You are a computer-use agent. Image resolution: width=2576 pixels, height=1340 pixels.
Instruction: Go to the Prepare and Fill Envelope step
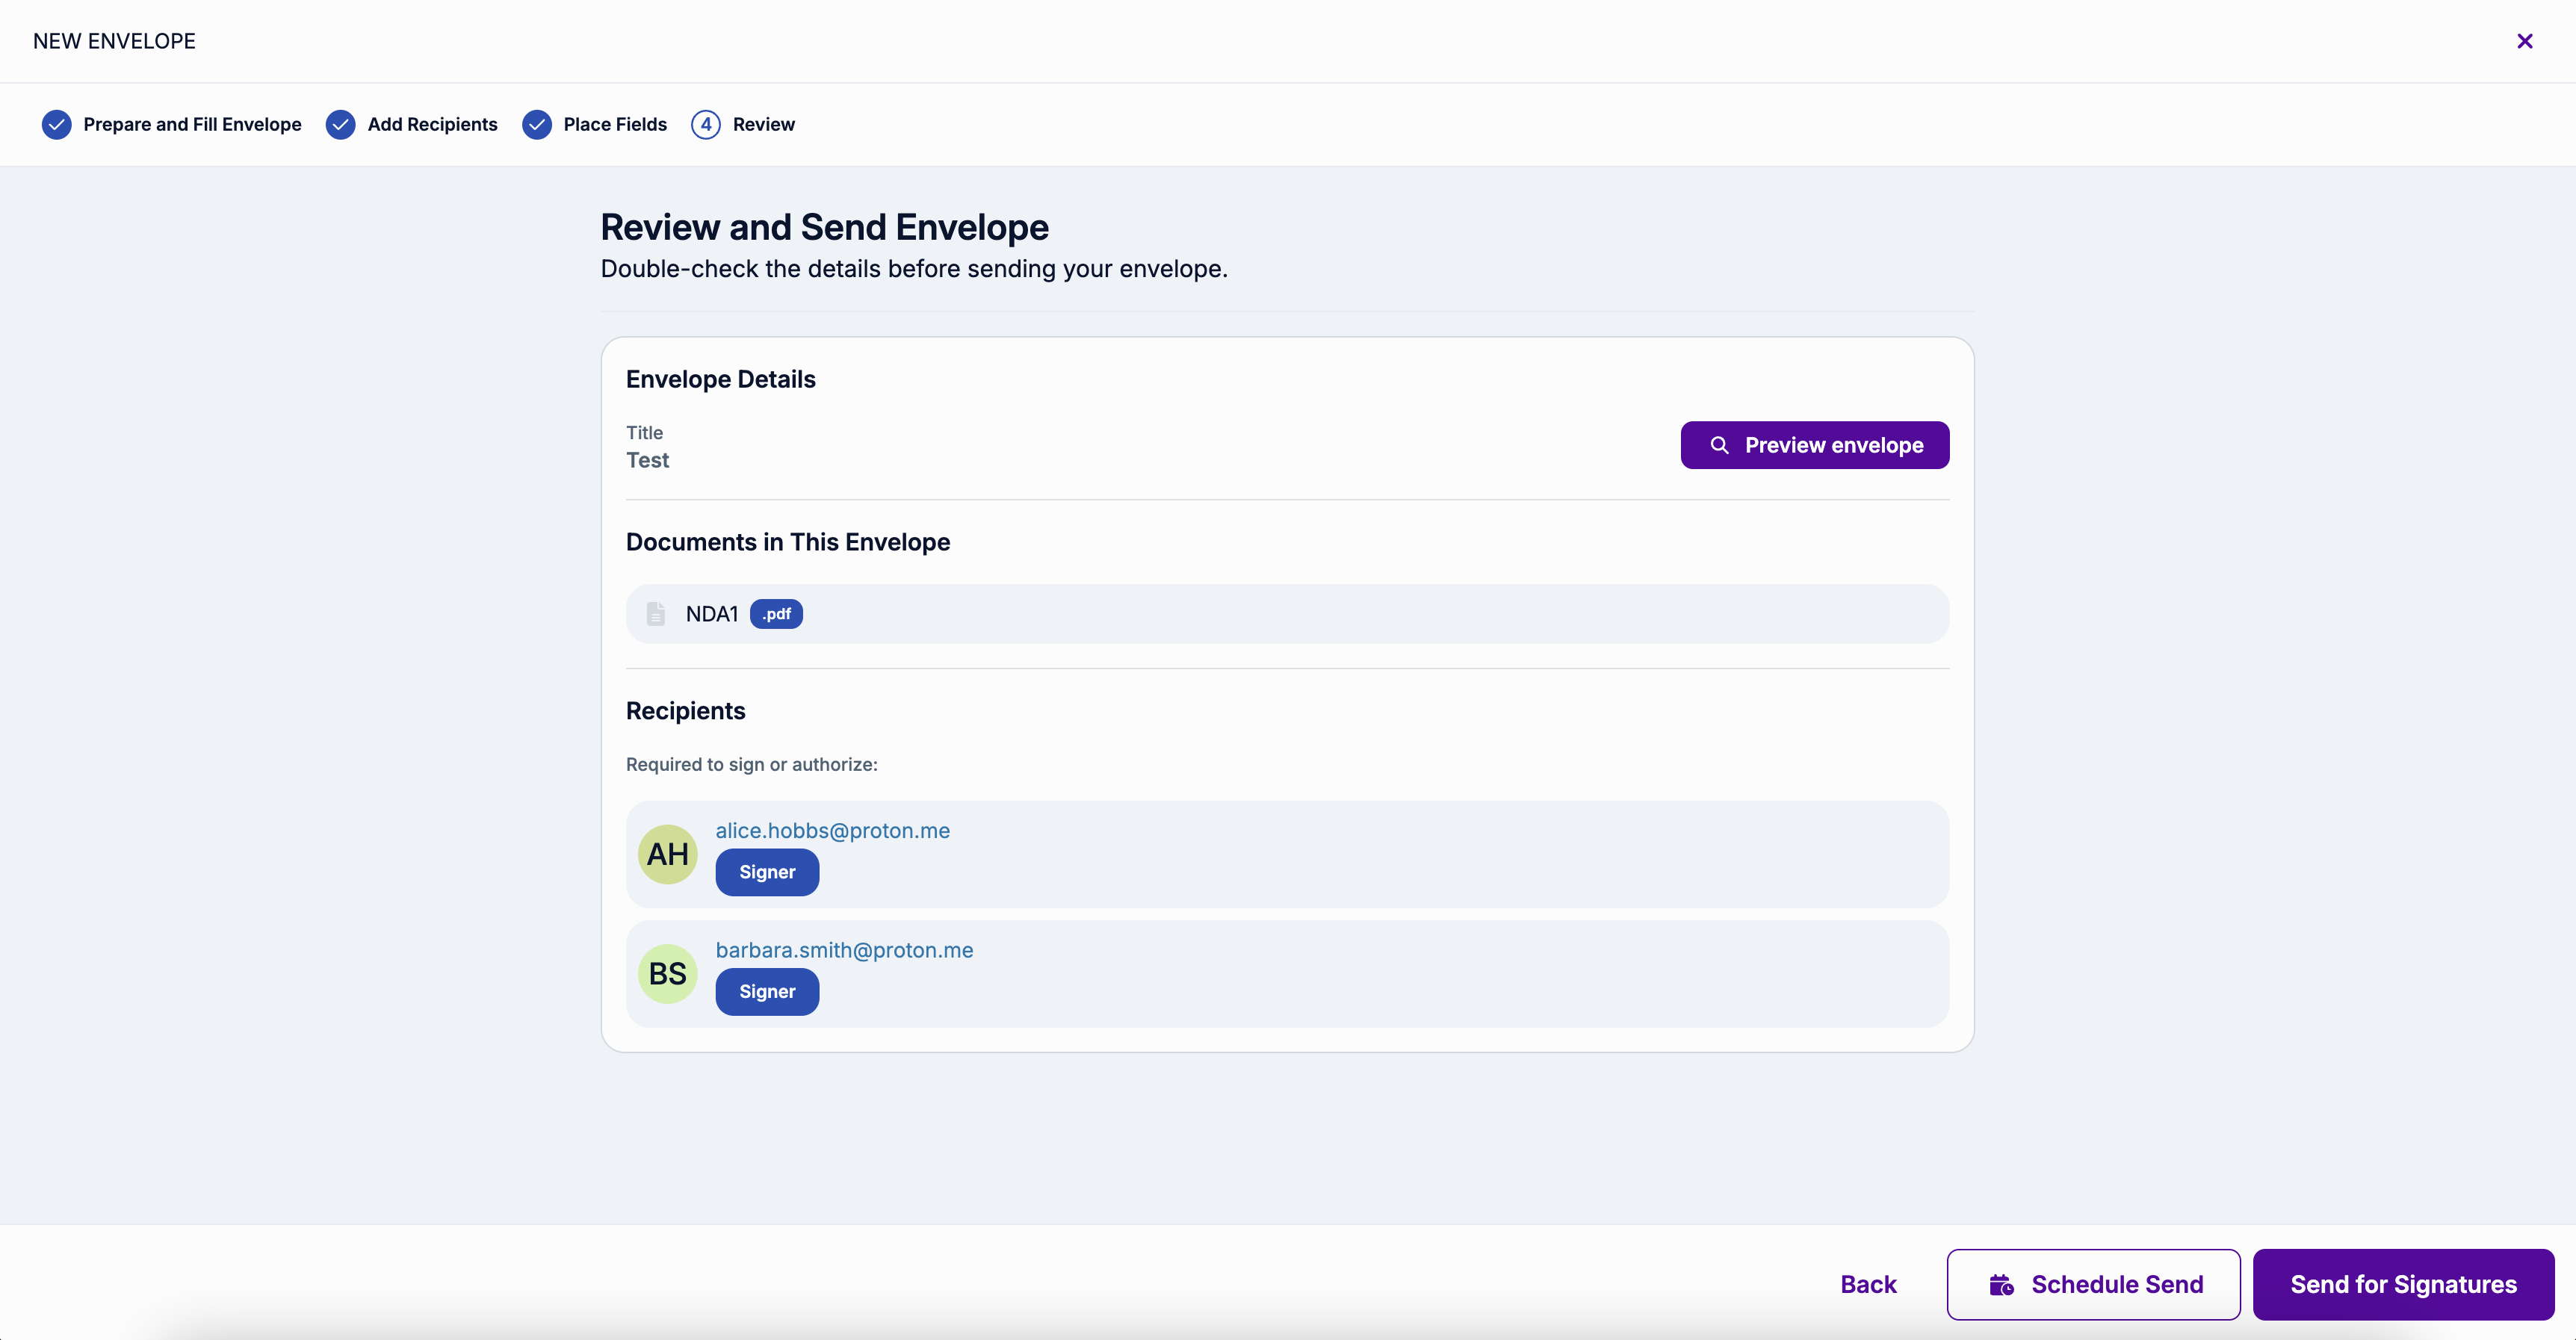pos(192,124)
